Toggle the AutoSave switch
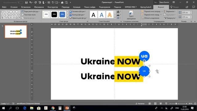The height and width of the screenshot is (111, 197). click(20, 2)
